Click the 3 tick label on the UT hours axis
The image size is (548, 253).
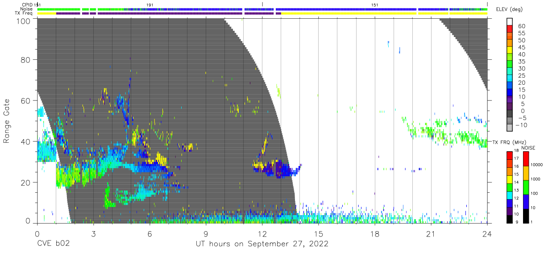pos(93,233)
